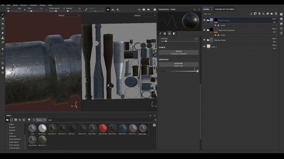Add smart material icon in Layers toolbar
The image size is (284, 159).
[268, 14]
